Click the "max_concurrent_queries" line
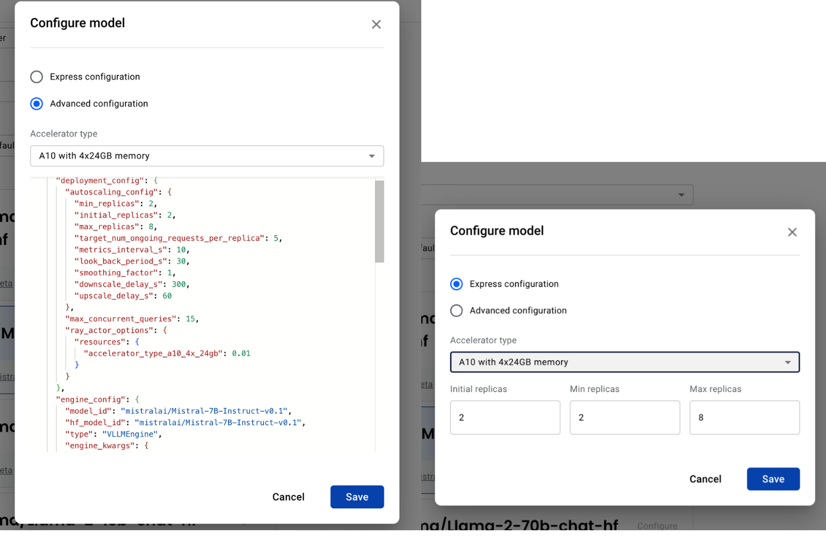 click(x=132, y=319)
